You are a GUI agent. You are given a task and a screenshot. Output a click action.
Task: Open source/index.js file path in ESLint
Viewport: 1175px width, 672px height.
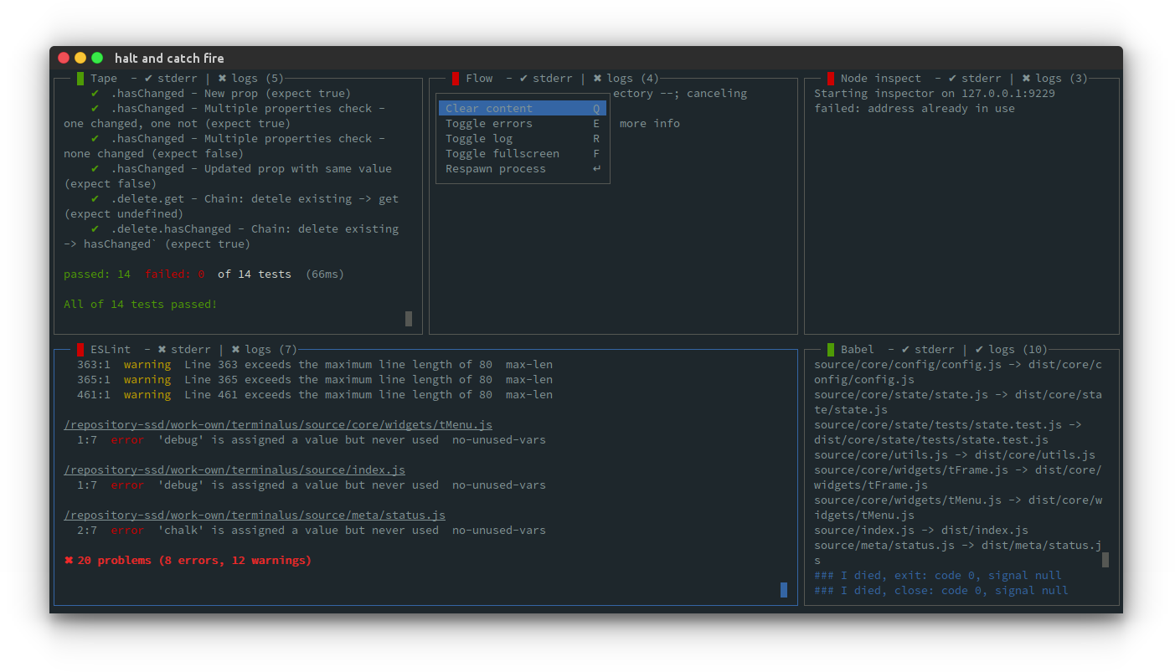[234, 469]
